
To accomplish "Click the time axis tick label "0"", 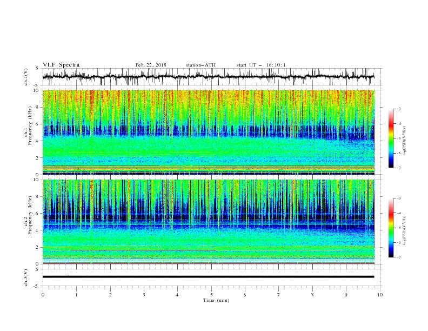I will [x=43, y=295].
